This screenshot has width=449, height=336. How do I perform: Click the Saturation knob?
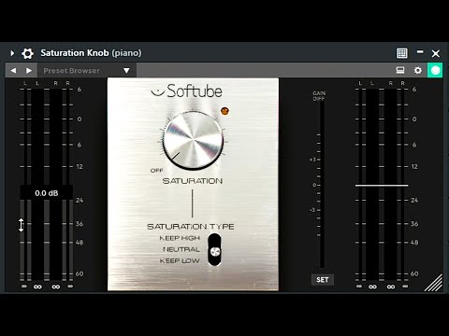click(x=193, y=140)
